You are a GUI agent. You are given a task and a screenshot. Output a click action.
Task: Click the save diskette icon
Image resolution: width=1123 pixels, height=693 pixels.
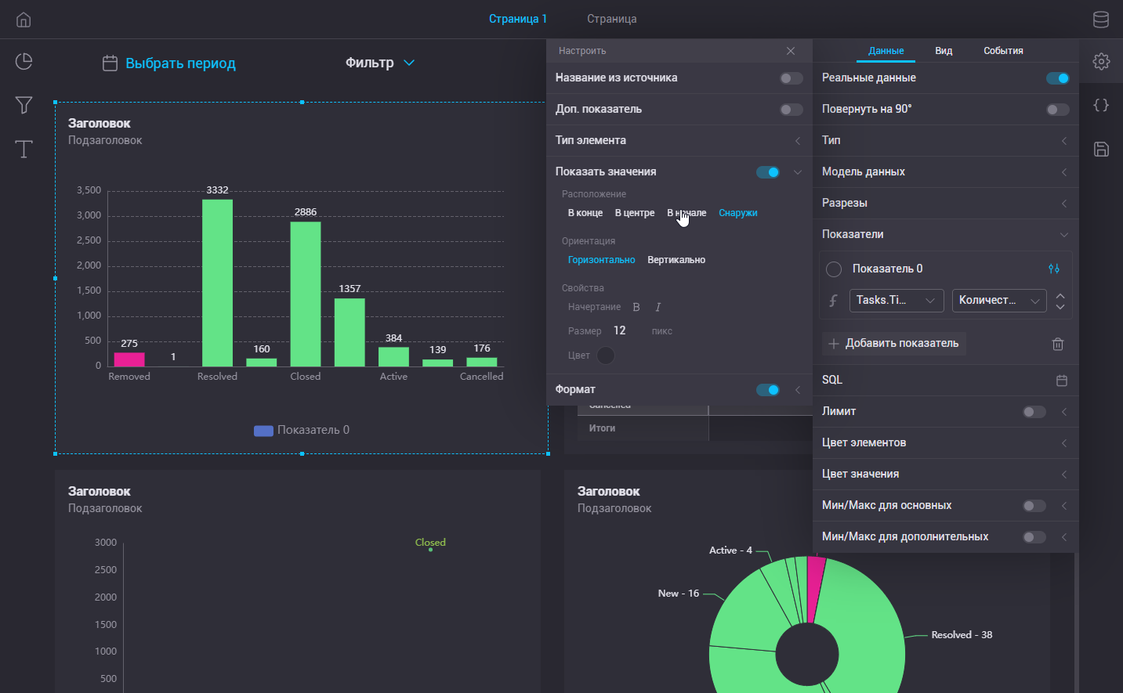click(x=1101, y=149)
